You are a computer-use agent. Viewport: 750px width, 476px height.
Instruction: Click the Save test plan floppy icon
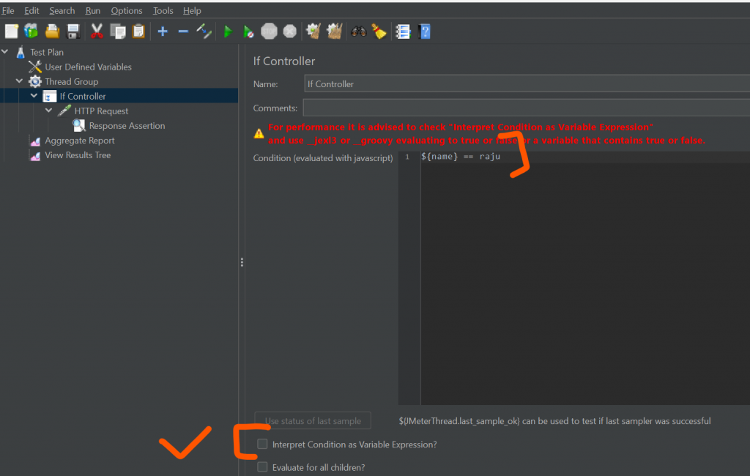pos(73,31)
